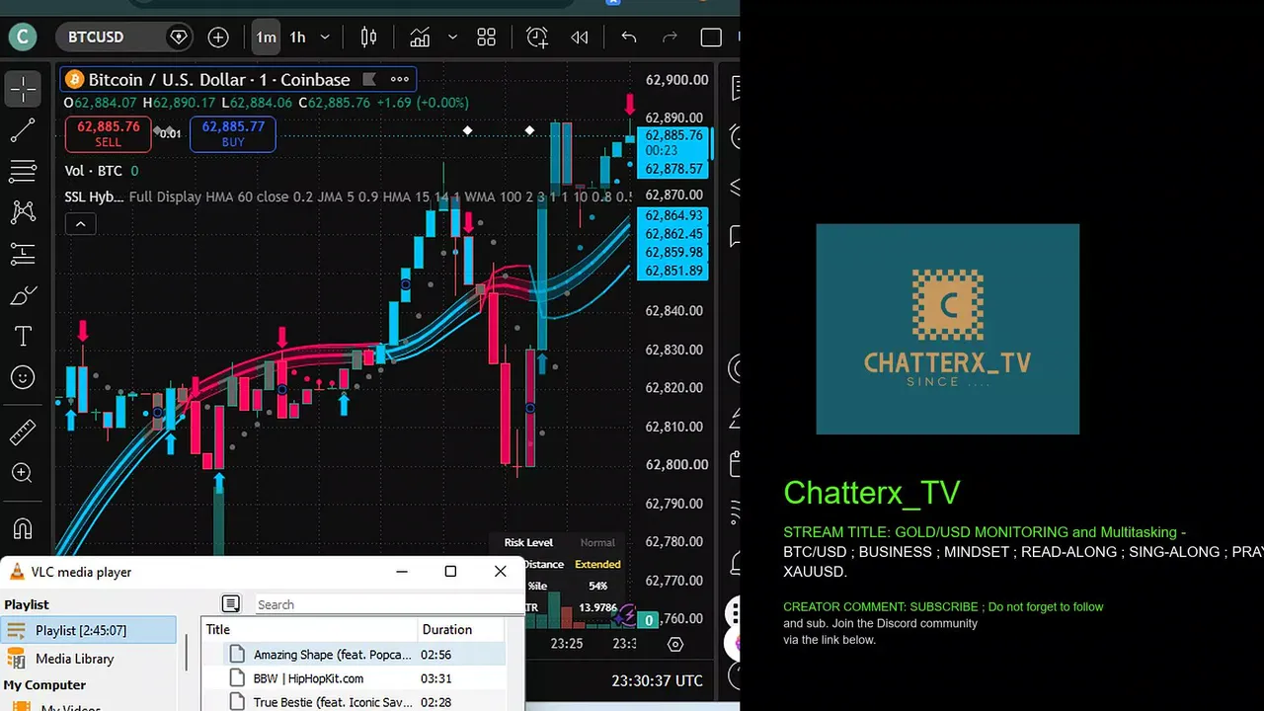Click the Chatterx_TV channel logo image
The width and height of the screenshot is (1264, 711).
947,329
